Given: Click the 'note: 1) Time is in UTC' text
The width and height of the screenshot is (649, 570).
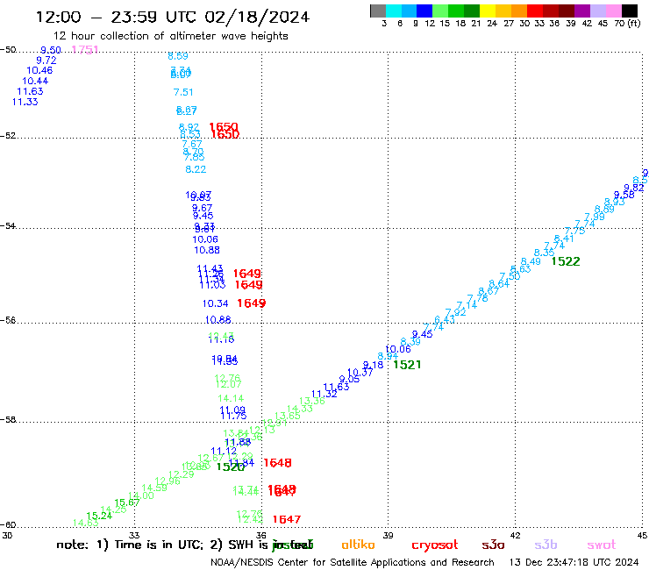Looking at the screenshot, I should (x=130, y=545).
